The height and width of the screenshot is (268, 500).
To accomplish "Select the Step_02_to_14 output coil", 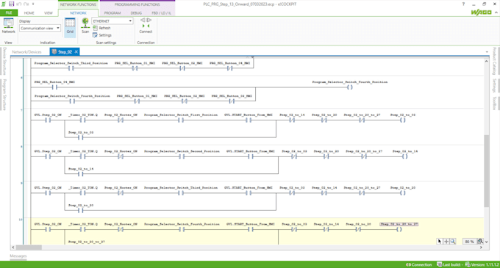I will 404,156.
